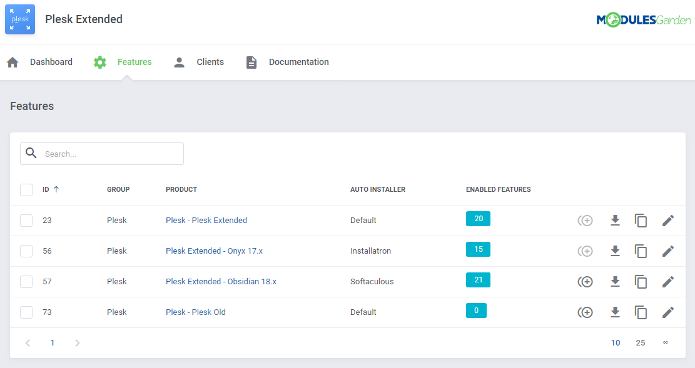Image resolution: width=695 pixels, height=368 pixels.
Task: Open Plesk Extended - Onyx 17.x link
Action: coord(214,251)
